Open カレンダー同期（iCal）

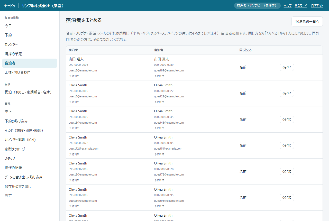(x=30, y=140)
